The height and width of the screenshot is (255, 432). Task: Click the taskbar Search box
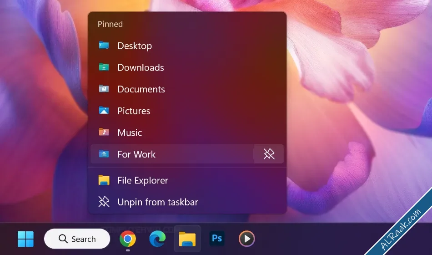[x=77, y=239]
